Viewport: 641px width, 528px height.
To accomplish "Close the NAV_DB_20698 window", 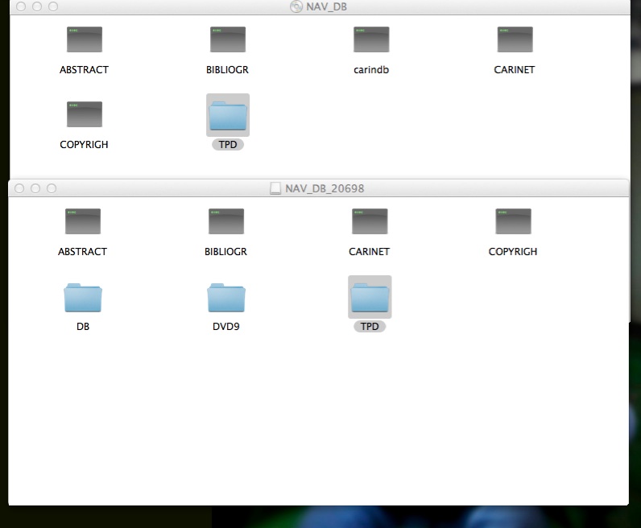I will pos(19,188).
